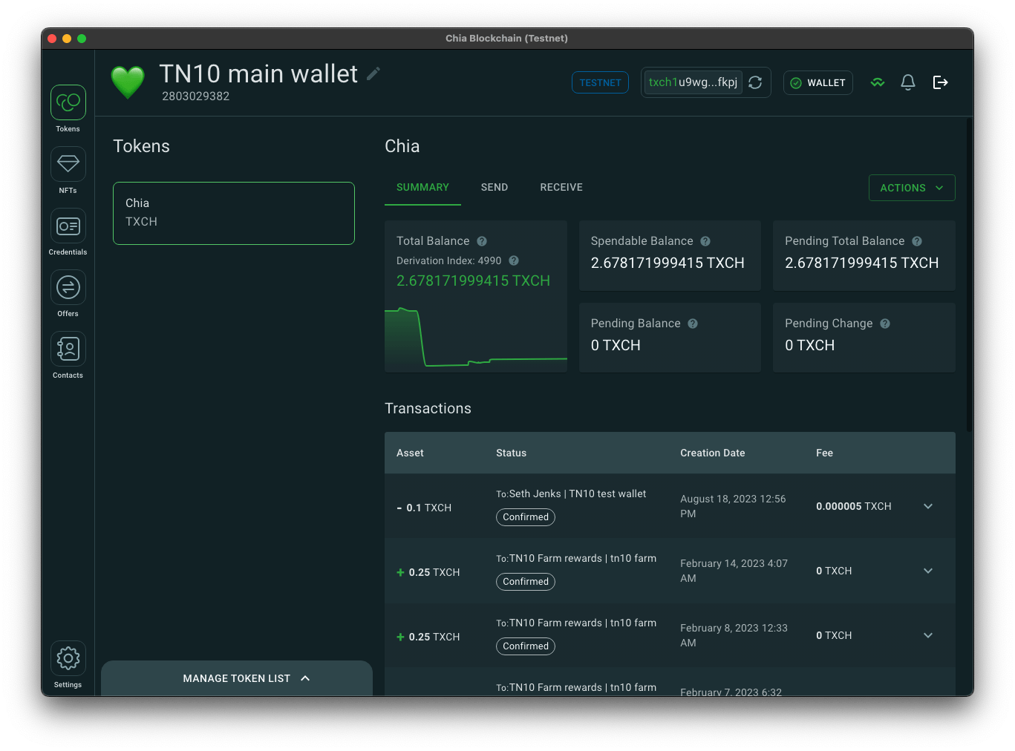The height and width of the screenshot is (751, 1015).
Task: Switch to the RECEIVE tab
Action: [x=561, y=188]
